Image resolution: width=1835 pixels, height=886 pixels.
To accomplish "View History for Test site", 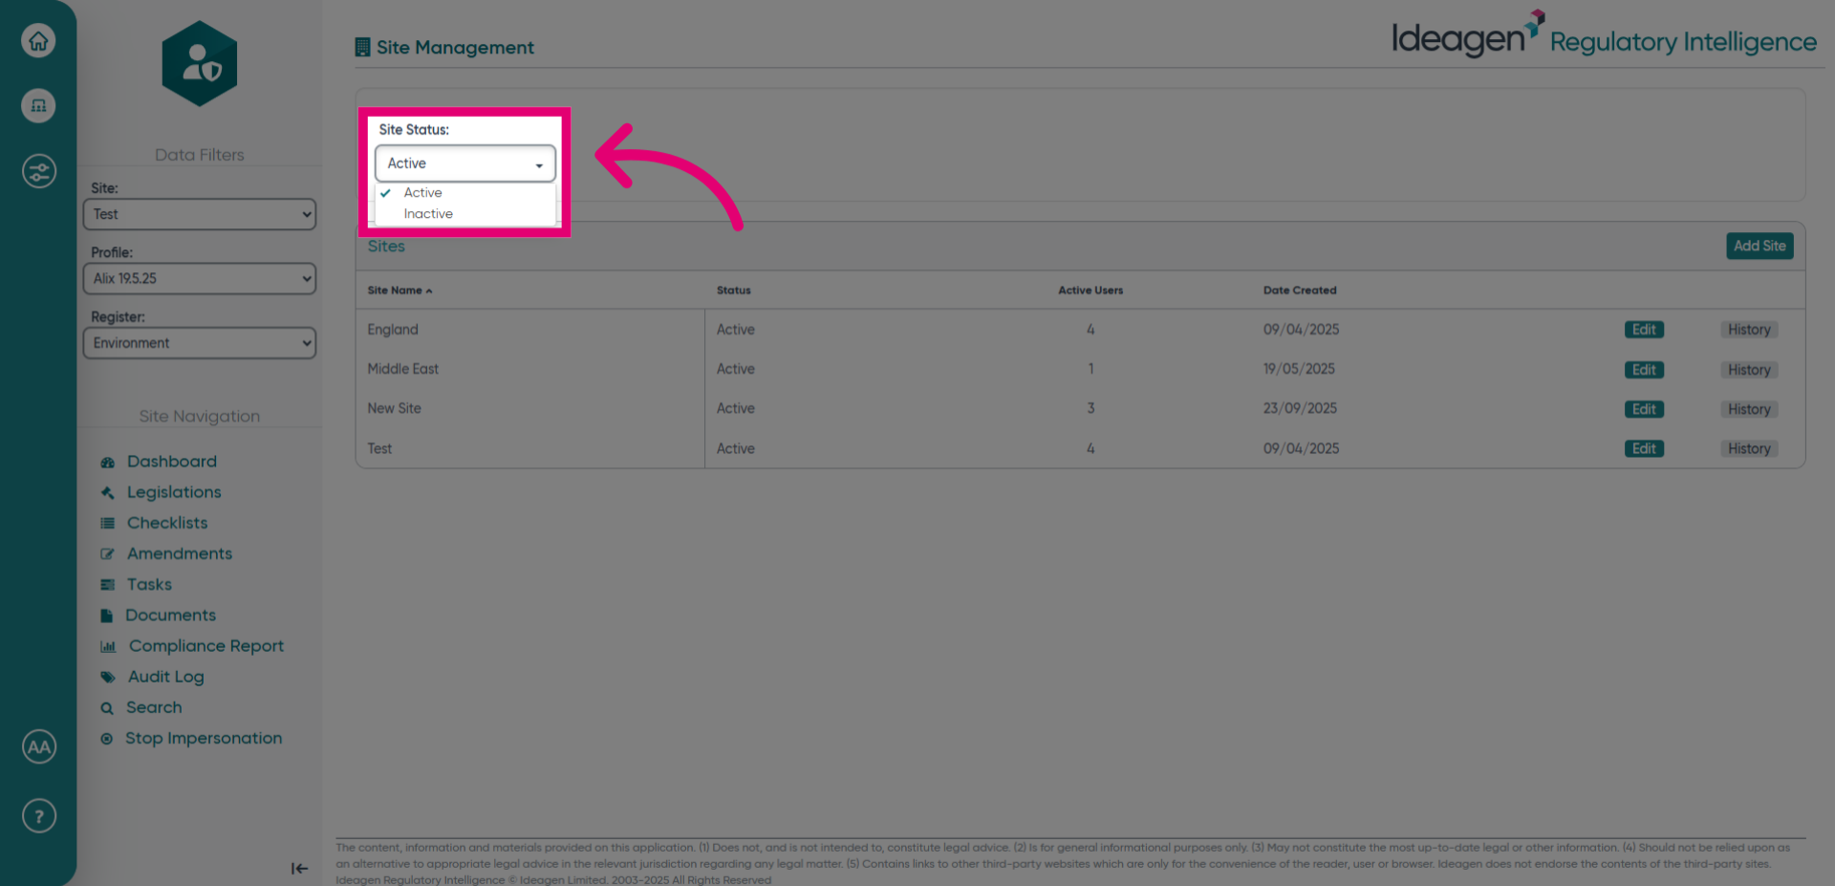I will point(1749,448).
